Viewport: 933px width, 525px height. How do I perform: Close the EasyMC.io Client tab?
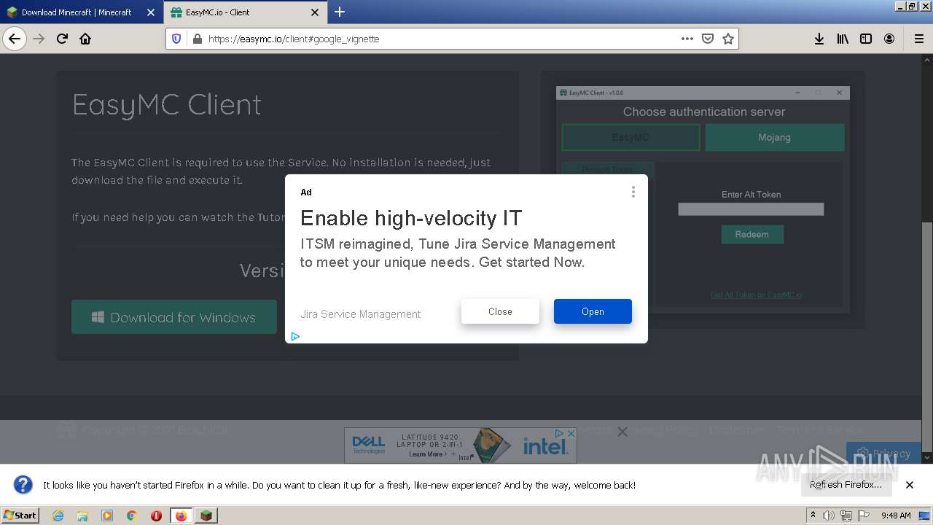[x=315, y=12]
